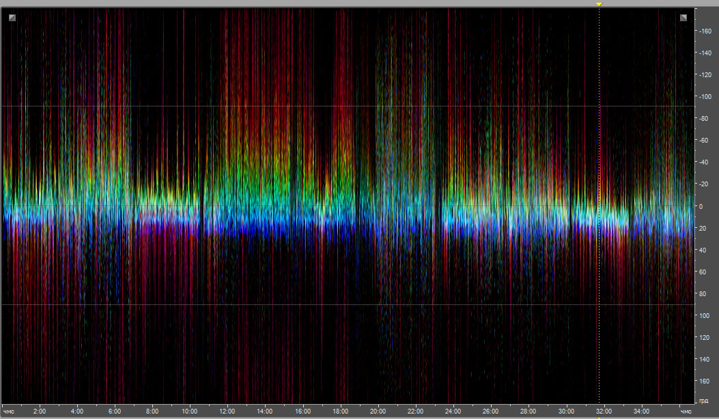Click the right 'чмс' time format label
719x419 pixels.
point(685,411)
